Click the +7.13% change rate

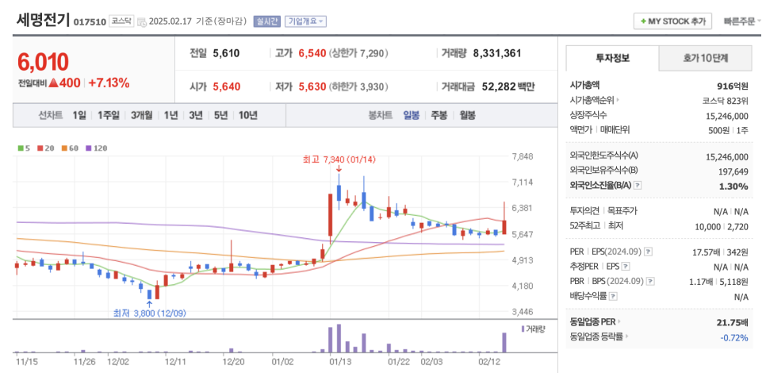pos(109,83)
